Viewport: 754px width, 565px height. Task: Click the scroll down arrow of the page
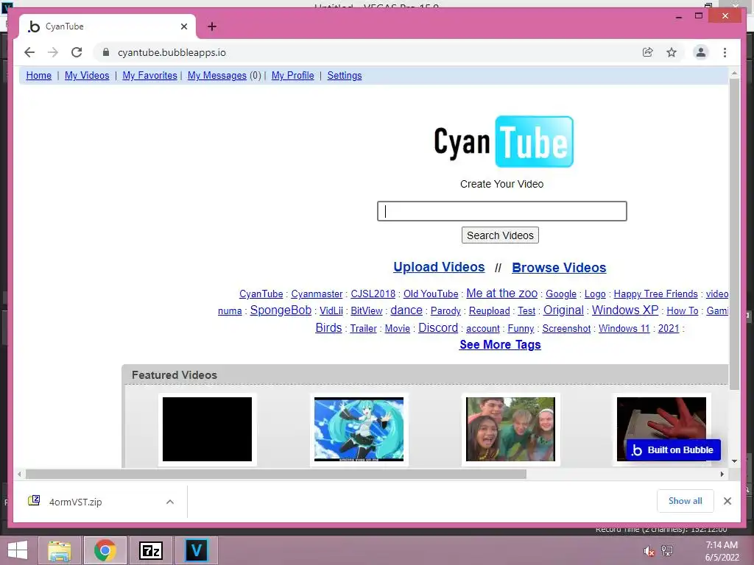click(734, 461)
